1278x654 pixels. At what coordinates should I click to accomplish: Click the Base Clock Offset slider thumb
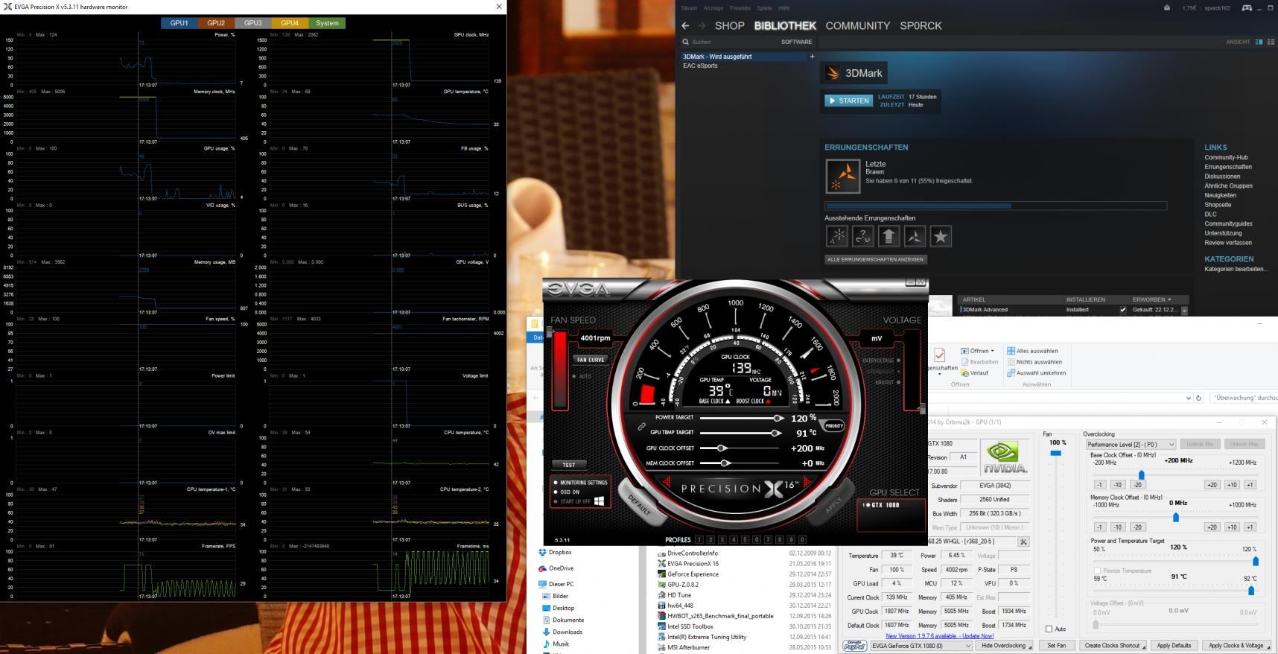click(x=1141, y=474)
